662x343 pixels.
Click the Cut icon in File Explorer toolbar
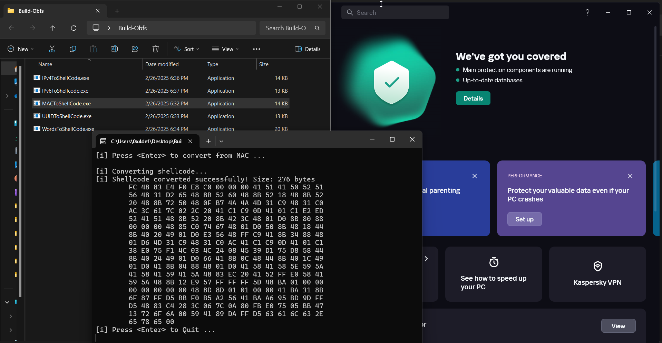click(x=52, y=49)
